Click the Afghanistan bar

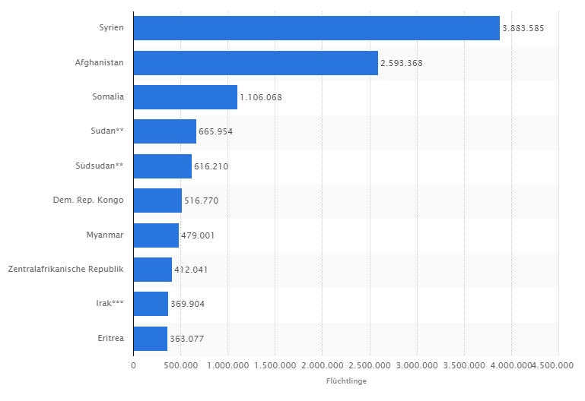[256, 63]
